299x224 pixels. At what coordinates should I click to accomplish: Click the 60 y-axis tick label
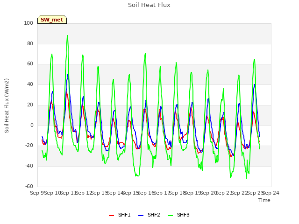30,64
